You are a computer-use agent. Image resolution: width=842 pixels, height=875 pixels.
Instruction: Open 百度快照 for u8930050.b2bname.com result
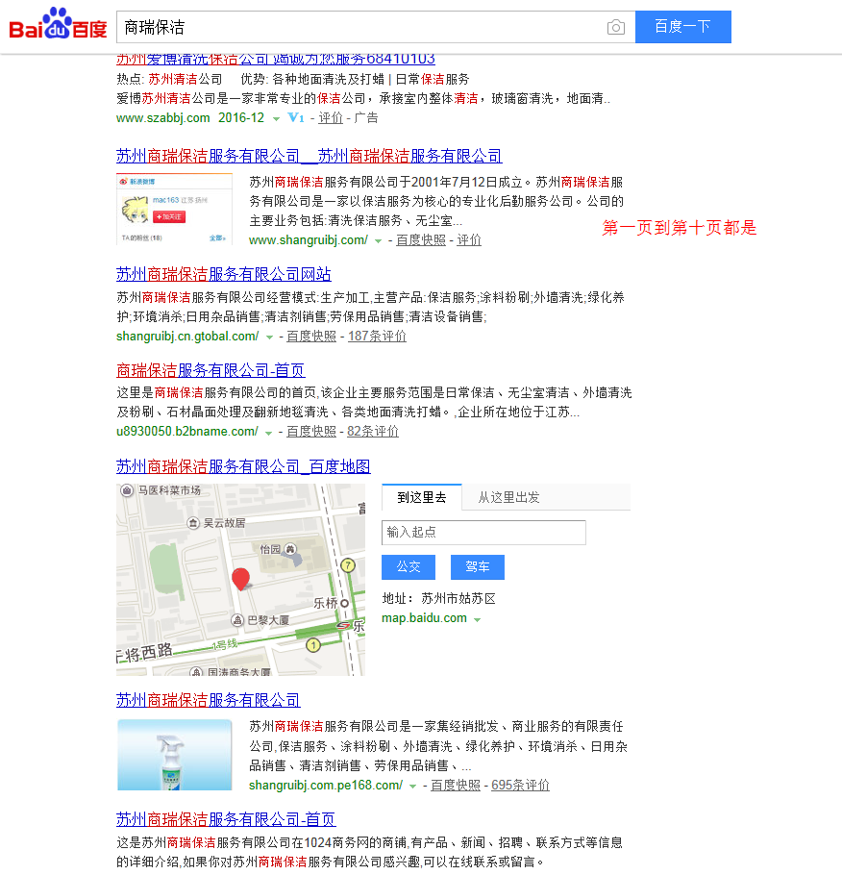tap(311, 432)
